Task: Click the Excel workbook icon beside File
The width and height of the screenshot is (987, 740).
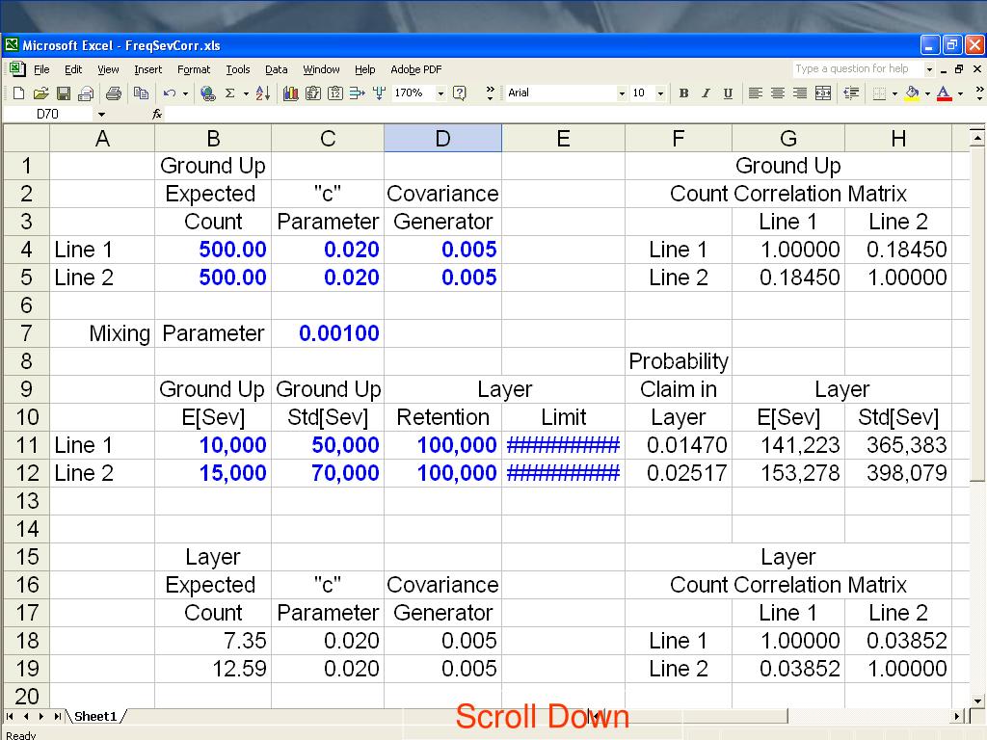Action: (17, 68)
